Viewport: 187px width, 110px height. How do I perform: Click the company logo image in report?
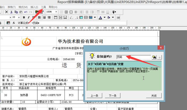tap(26, 41)
